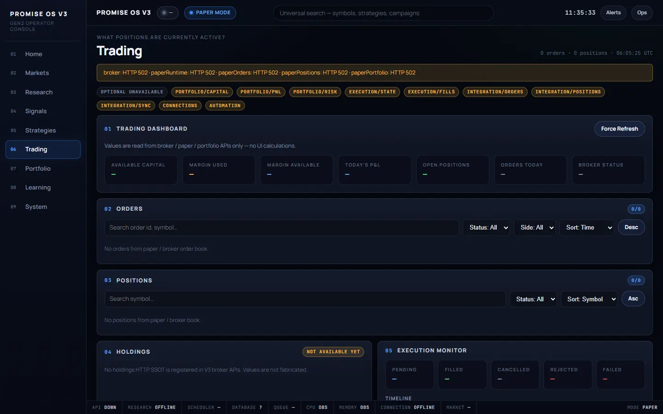The image size is (663, 414).
Task: Click the API DOWN status entry
Action: pyautogui.click(x=104, y=408)
